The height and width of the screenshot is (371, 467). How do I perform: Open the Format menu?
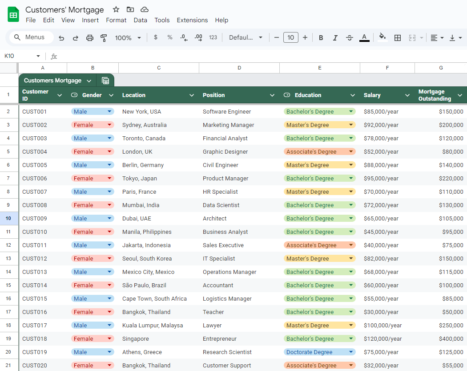pyautogui.click(x=116, y=20)
